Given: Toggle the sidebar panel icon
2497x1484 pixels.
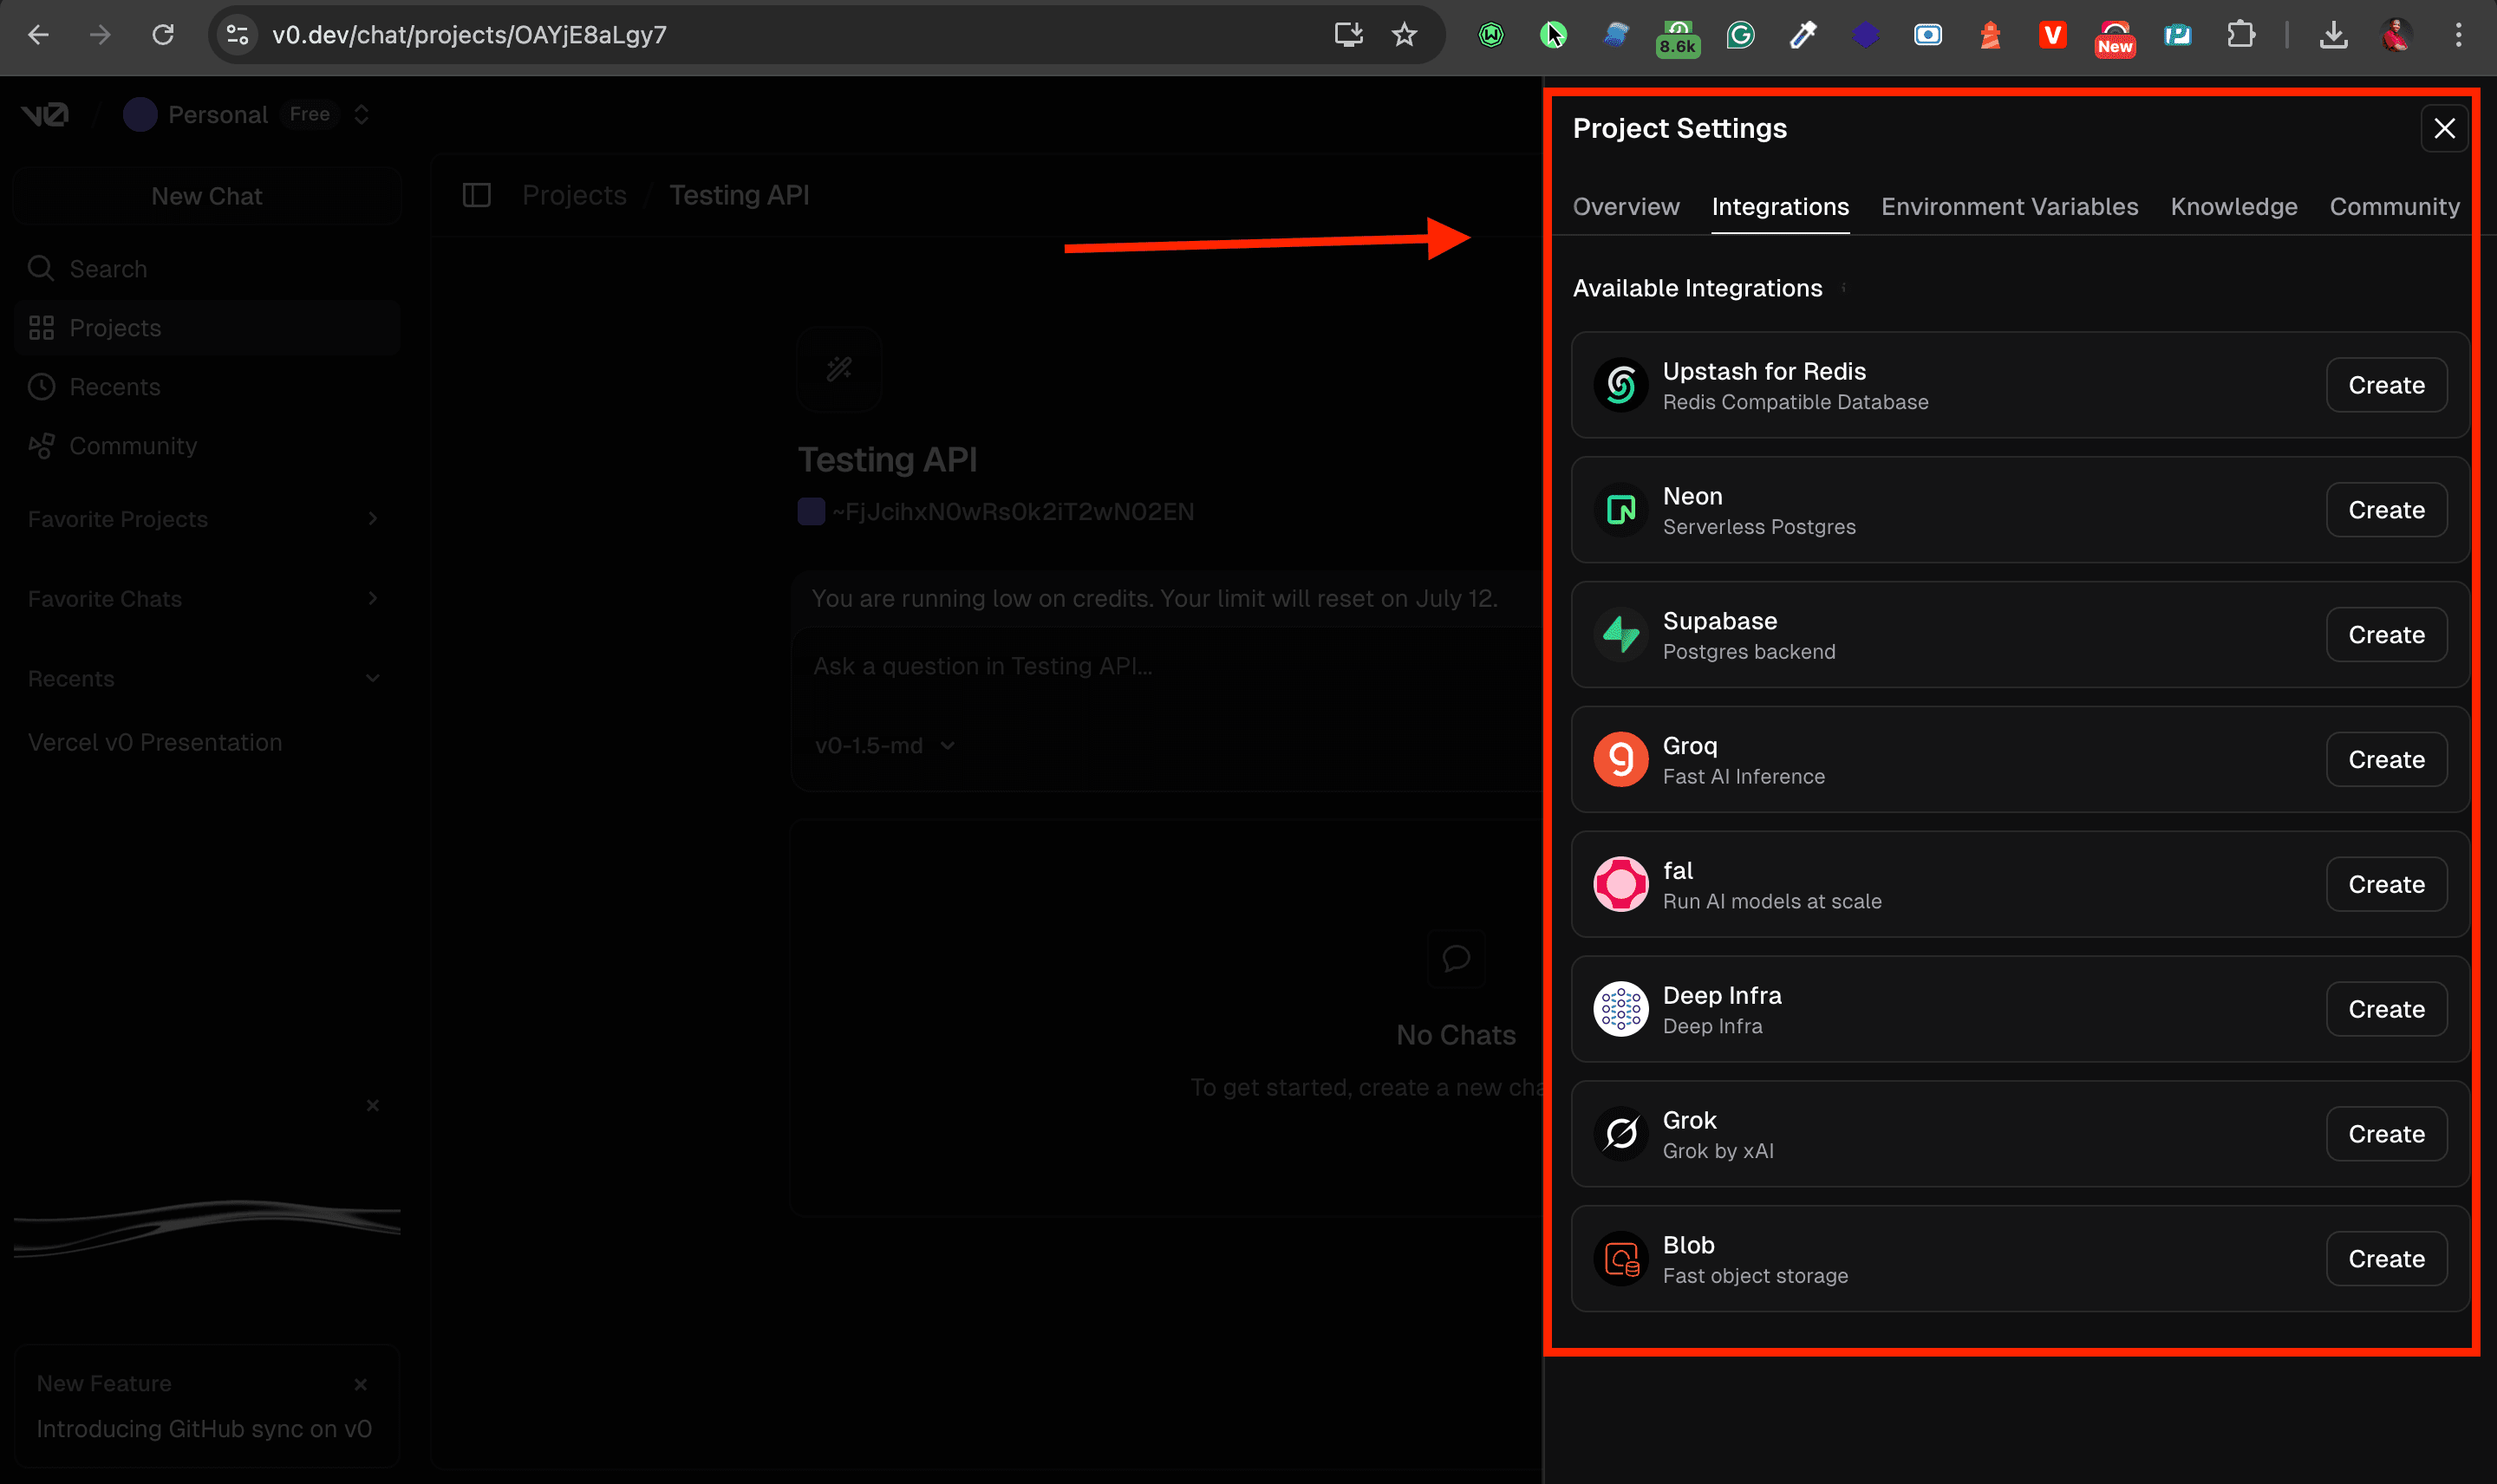Looking at the screenshot, I should (x=476, y=195).
